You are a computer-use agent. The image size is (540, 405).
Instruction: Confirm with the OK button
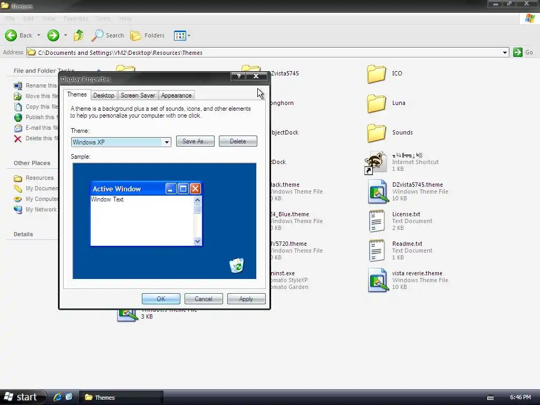click(161, 298)
